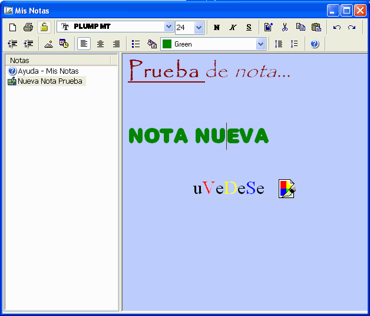Close the Mis Notas window
Screen dimensions: 370x316
360,11
